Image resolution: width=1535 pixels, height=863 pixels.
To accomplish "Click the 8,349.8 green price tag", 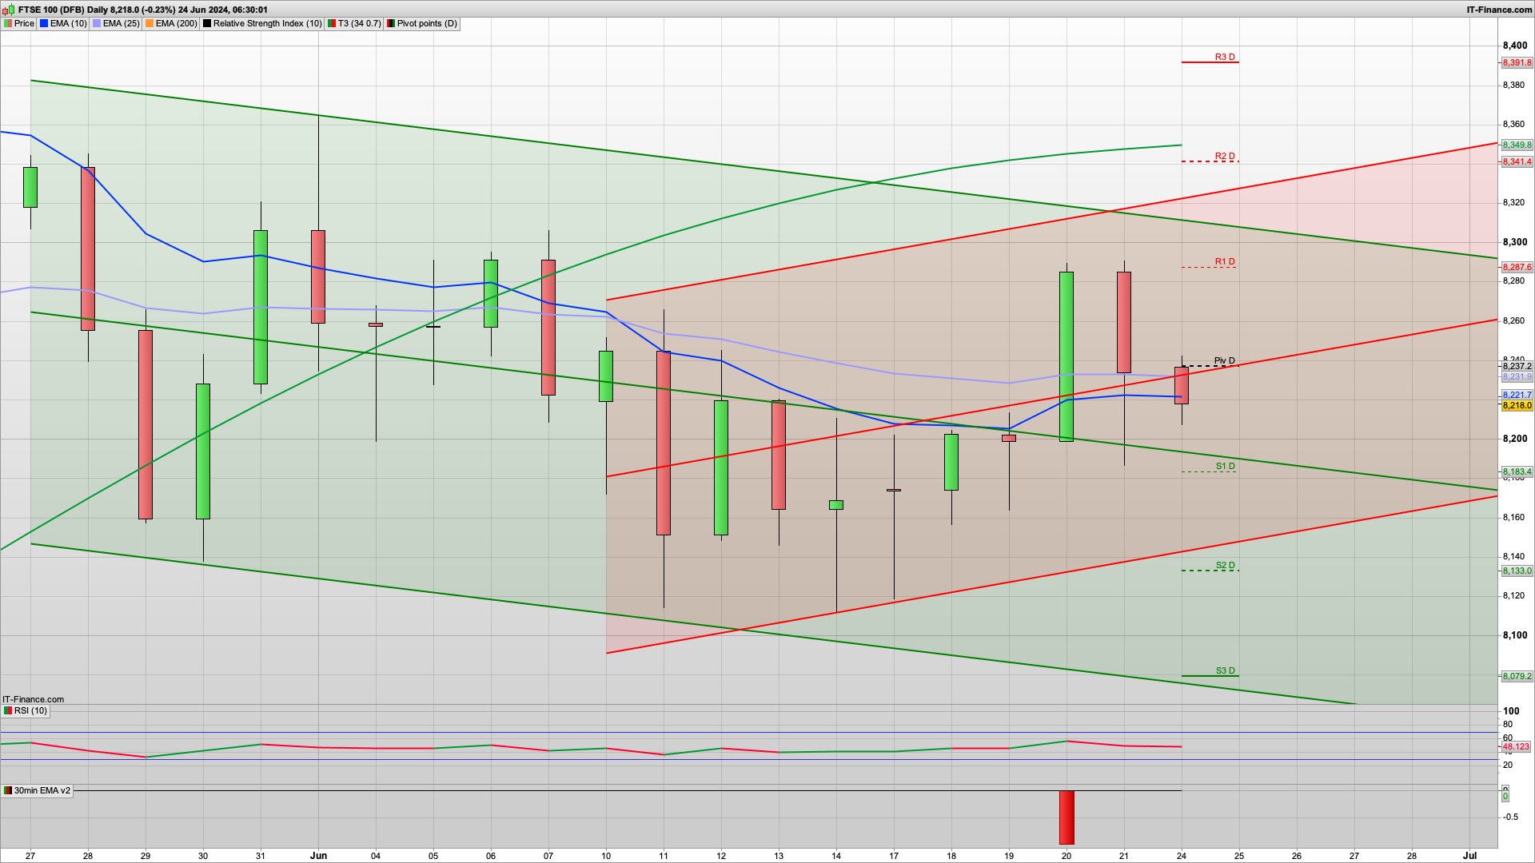I will click(x=1517, y=145).
